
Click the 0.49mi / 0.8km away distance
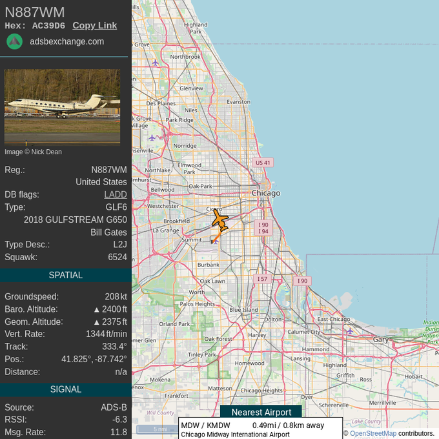pyautogui.click(x=288, y=425)
